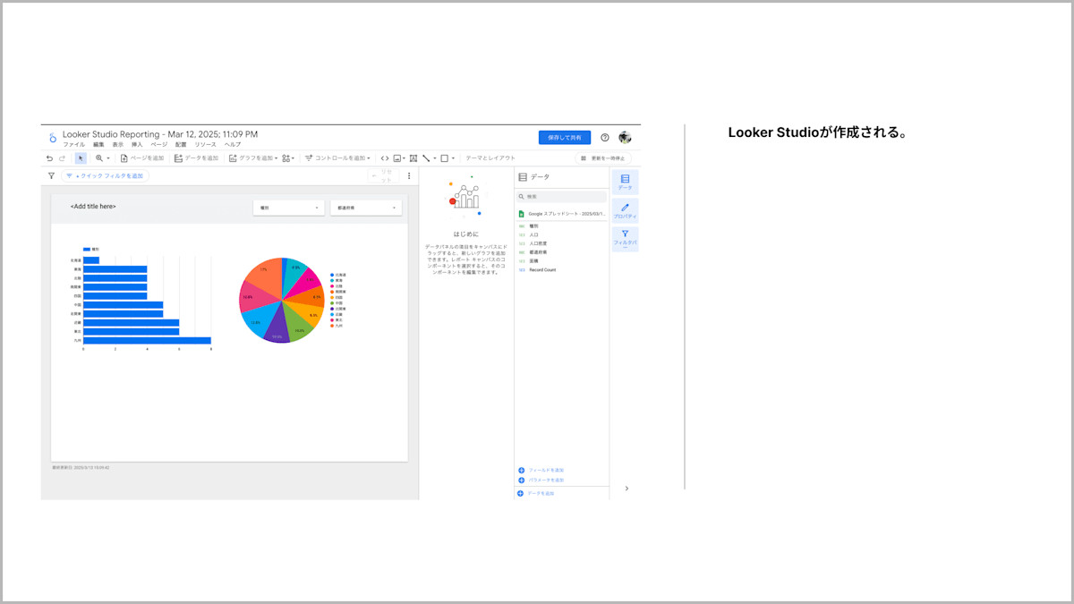Open the 表示 menu
The height and width of the screenshot is (604, 1074).
point(118,144)
